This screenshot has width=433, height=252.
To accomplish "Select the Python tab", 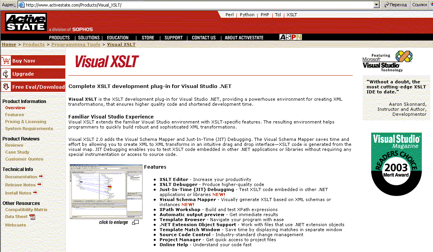I will point(247,15).
